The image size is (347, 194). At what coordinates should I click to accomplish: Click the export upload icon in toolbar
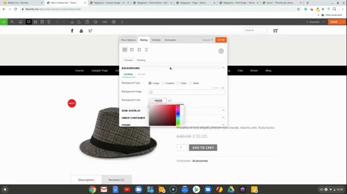(x=79, y=22)
